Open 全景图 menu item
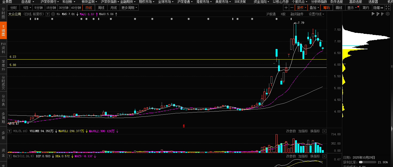 (x=7, y=2)
